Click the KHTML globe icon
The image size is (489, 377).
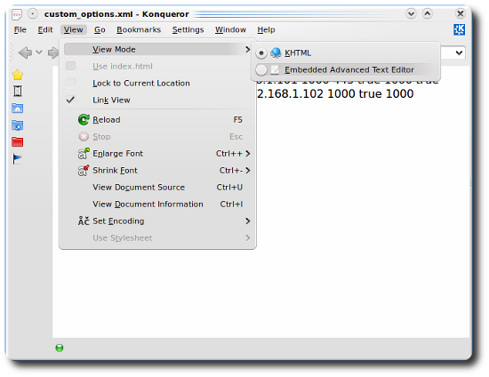[x=276, y=52]
